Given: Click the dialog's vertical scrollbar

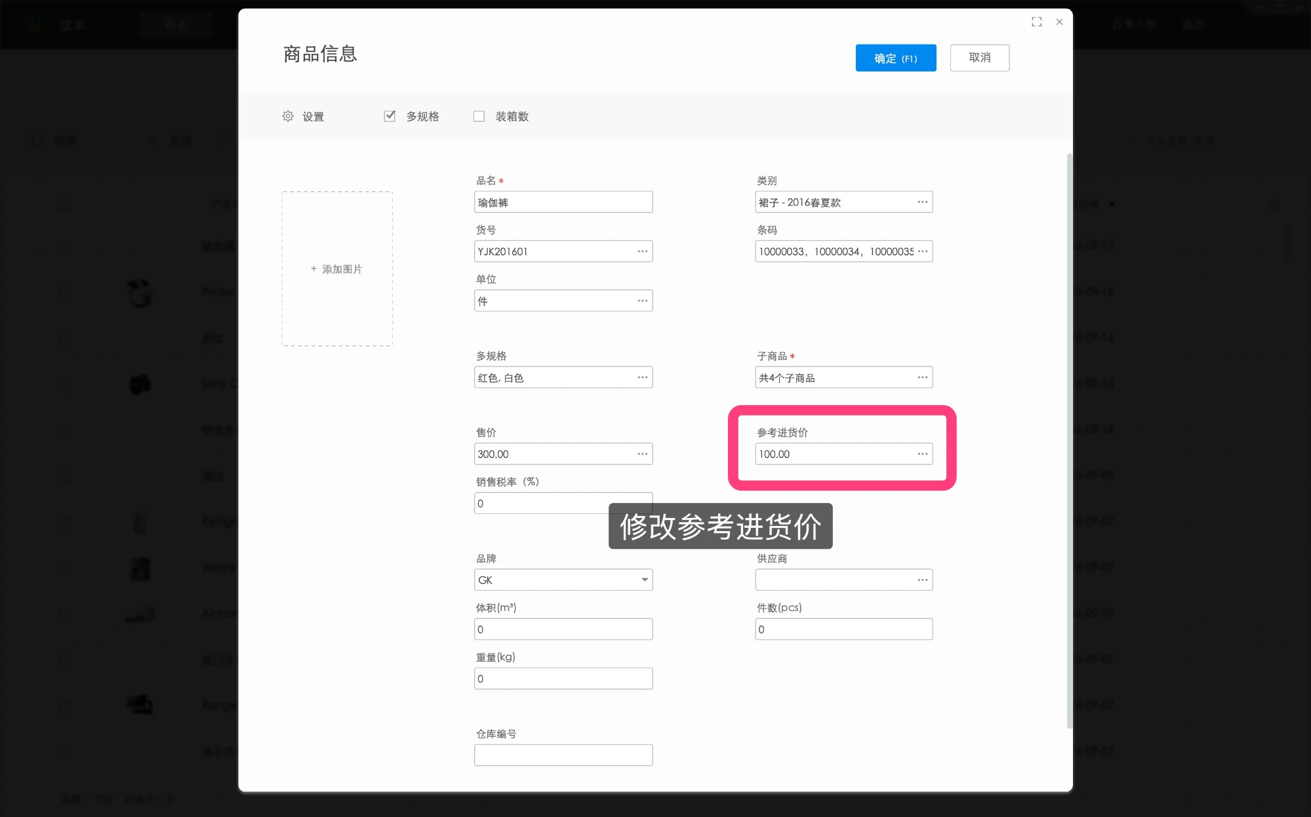Looking at the screenshot, I should click(1069, 439).
